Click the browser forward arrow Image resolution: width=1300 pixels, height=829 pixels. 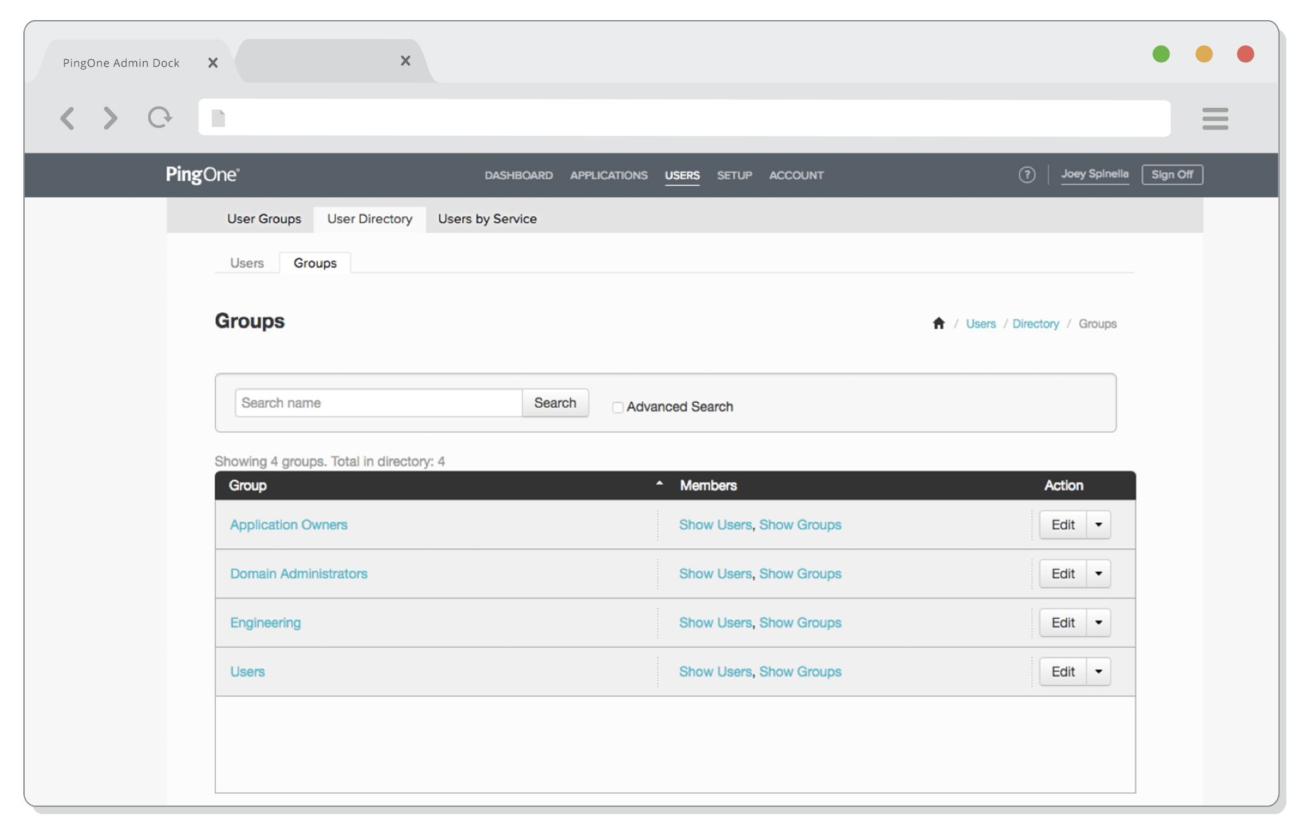point(110,118)
